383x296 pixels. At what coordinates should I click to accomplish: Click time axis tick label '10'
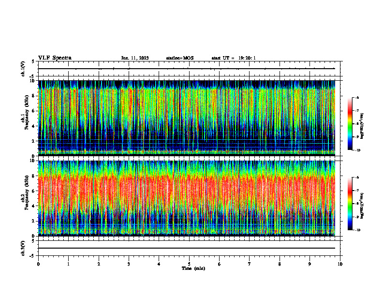point(340,264)
